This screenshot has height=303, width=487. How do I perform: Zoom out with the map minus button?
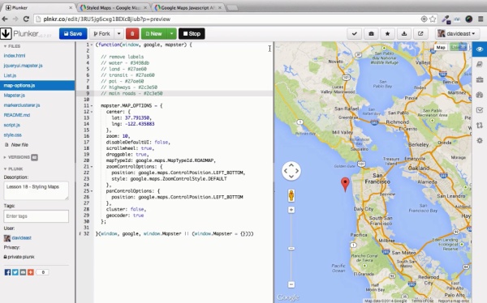291,284
